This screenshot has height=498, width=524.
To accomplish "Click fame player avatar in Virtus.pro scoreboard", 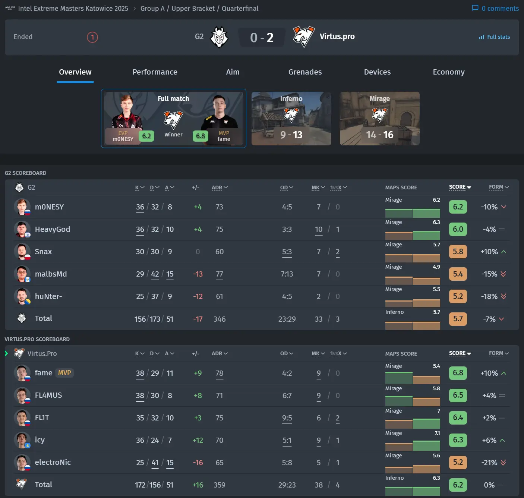I will click(x=22, y=373).
